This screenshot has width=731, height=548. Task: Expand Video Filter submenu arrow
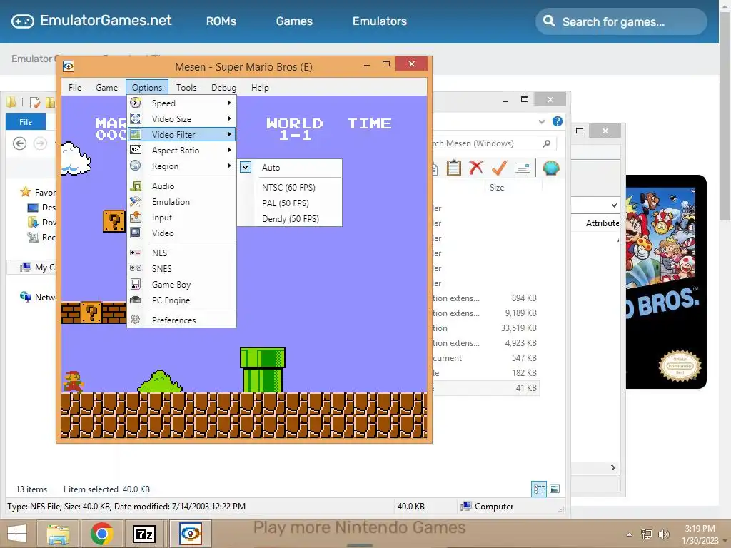[229, 135]
